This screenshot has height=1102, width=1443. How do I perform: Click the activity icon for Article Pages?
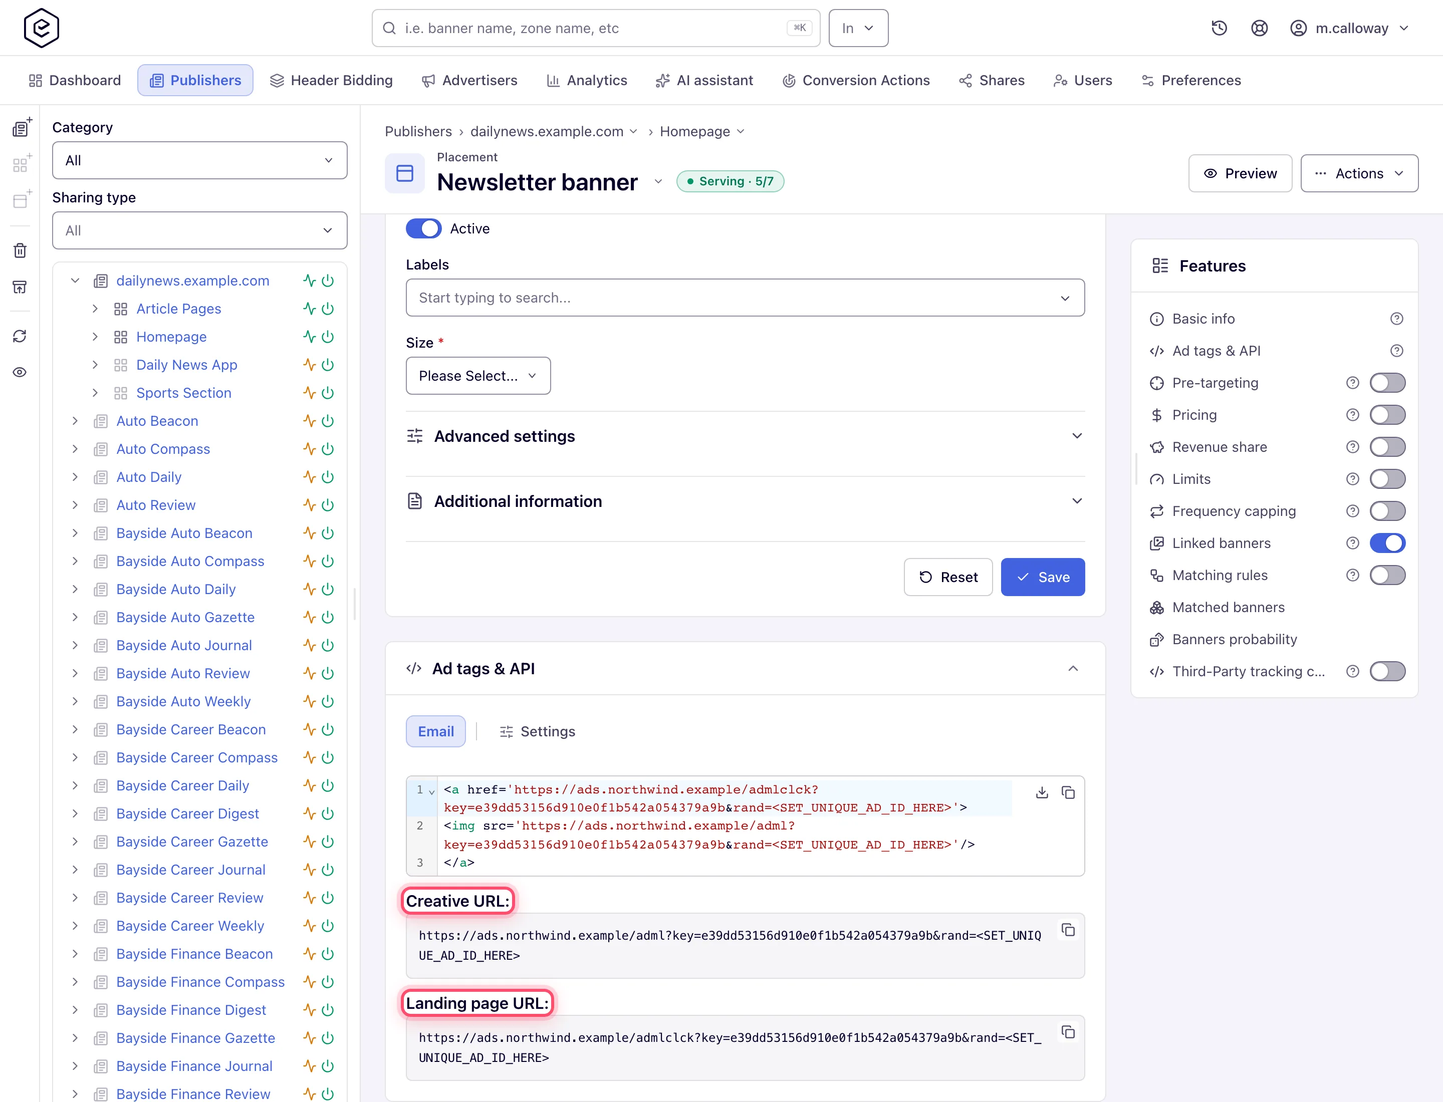pyautogui.click(x=309, y=308)
